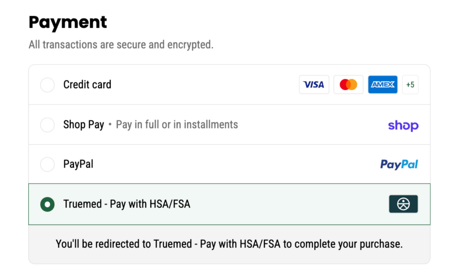Select the Shop Pay radio button
This screenshot has width=454, height=280.
click(x=48, y=125)
